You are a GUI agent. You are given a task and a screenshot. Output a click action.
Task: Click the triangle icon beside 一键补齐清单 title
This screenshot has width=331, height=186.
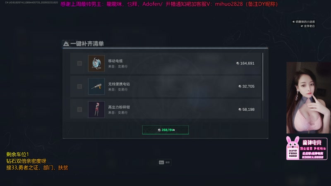coord(66,44)
